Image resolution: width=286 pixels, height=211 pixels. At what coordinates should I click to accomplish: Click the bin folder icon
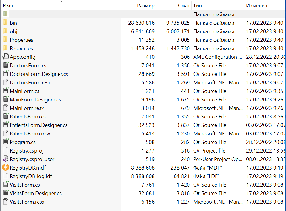pos(5,23)
